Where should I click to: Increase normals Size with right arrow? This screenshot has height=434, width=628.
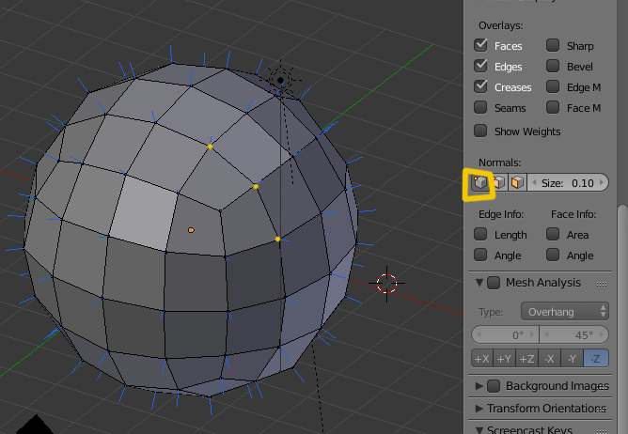[601, 182]
